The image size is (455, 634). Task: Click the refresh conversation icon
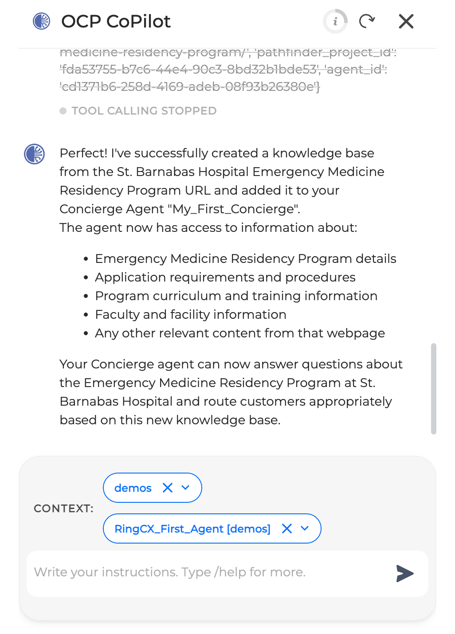pos(367,21)
